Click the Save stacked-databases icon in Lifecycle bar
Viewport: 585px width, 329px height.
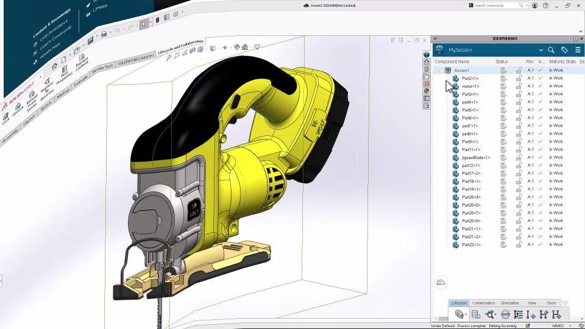[x=459, y=314]
